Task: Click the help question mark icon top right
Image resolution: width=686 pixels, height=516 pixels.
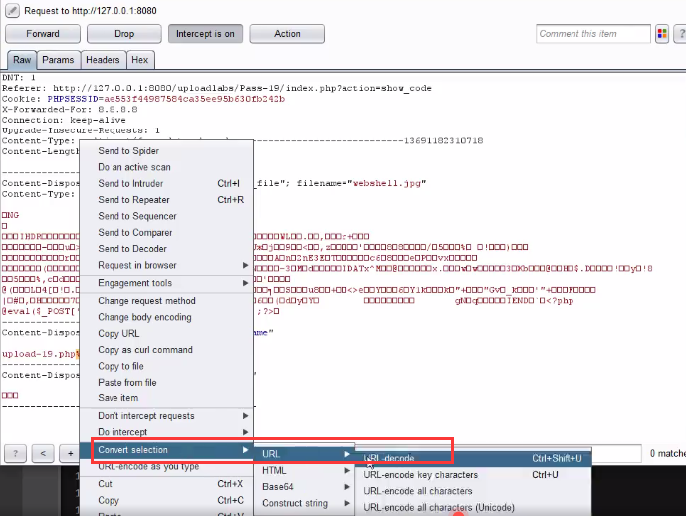Action: click(x=680, y=34)
